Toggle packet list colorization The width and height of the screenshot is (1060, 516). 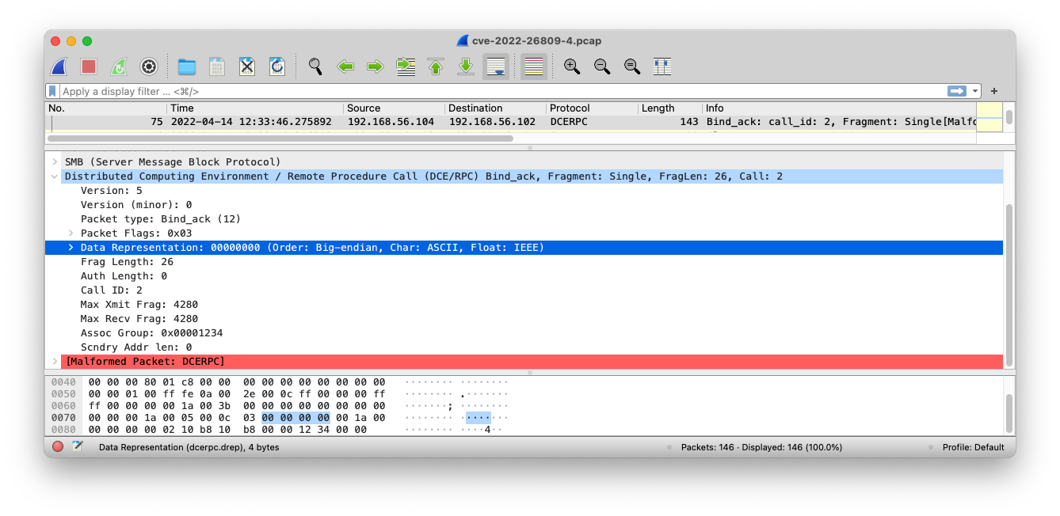[533, 66]
